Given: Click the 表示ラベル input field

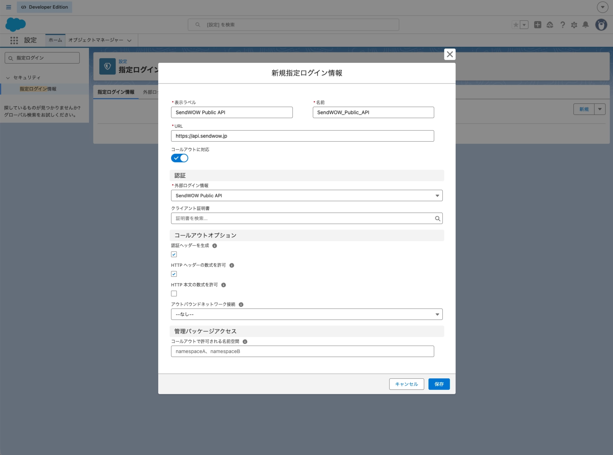Looking at the screenshot, I should pos(232,112).
